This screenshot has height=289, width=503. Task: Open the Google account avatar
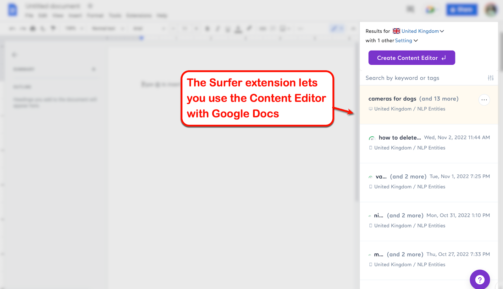(x=491, y=10)
